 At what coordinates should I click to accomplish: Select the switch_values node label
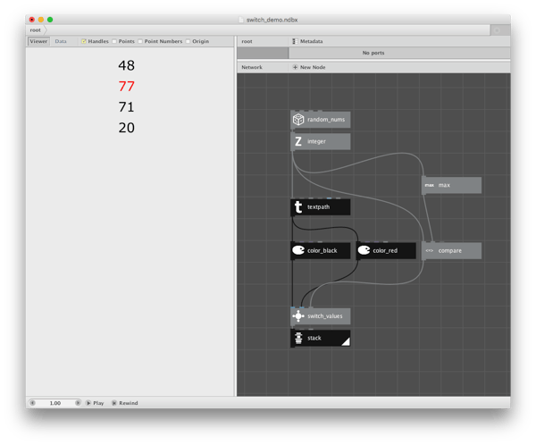point(325,316)
